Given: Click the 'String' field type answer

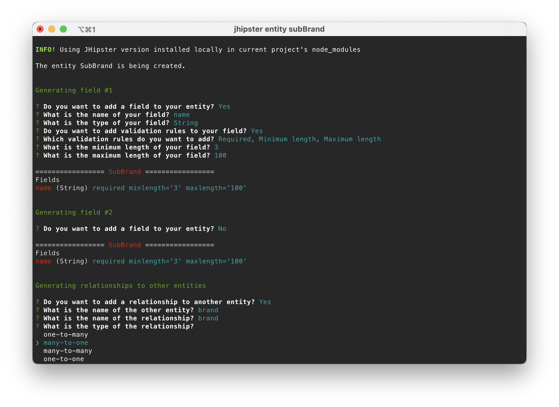Looking at the screenshot, I should (x=186, y=123).
